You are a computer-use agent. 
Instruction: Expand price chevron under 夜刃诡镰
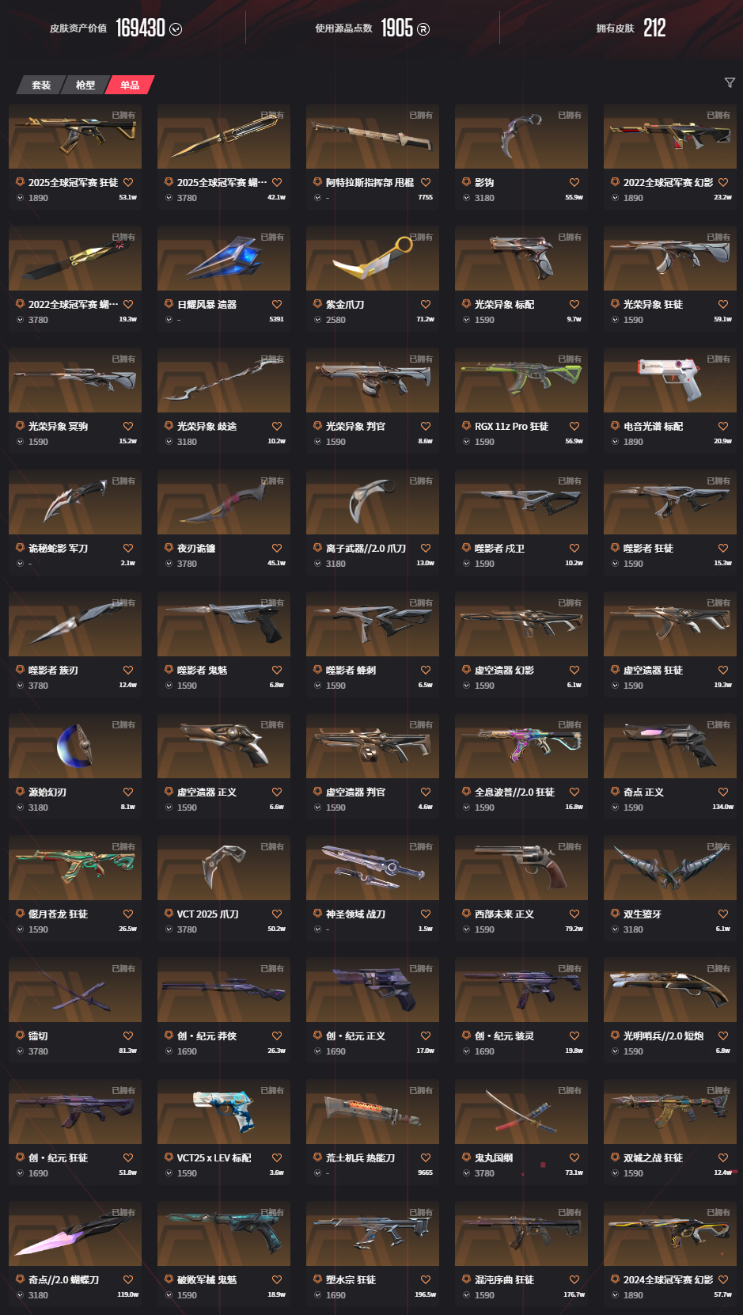pyautogui.click(x=169, y=564)
